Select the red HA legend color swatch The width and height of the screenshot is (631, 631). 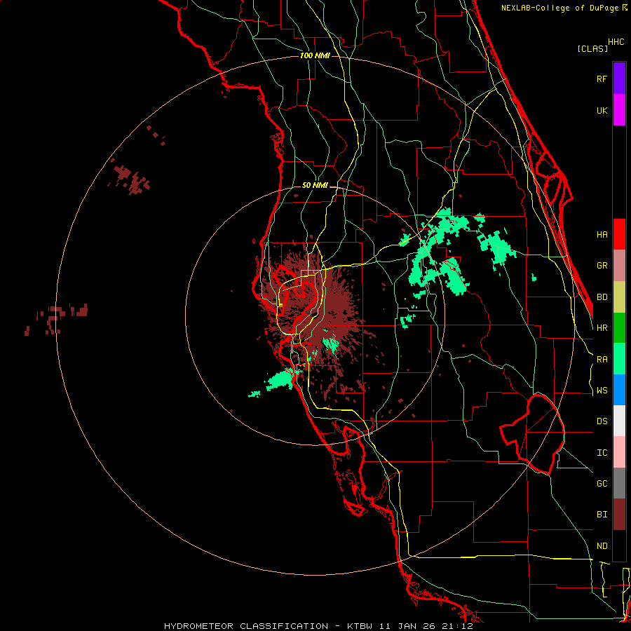(619, 234)
